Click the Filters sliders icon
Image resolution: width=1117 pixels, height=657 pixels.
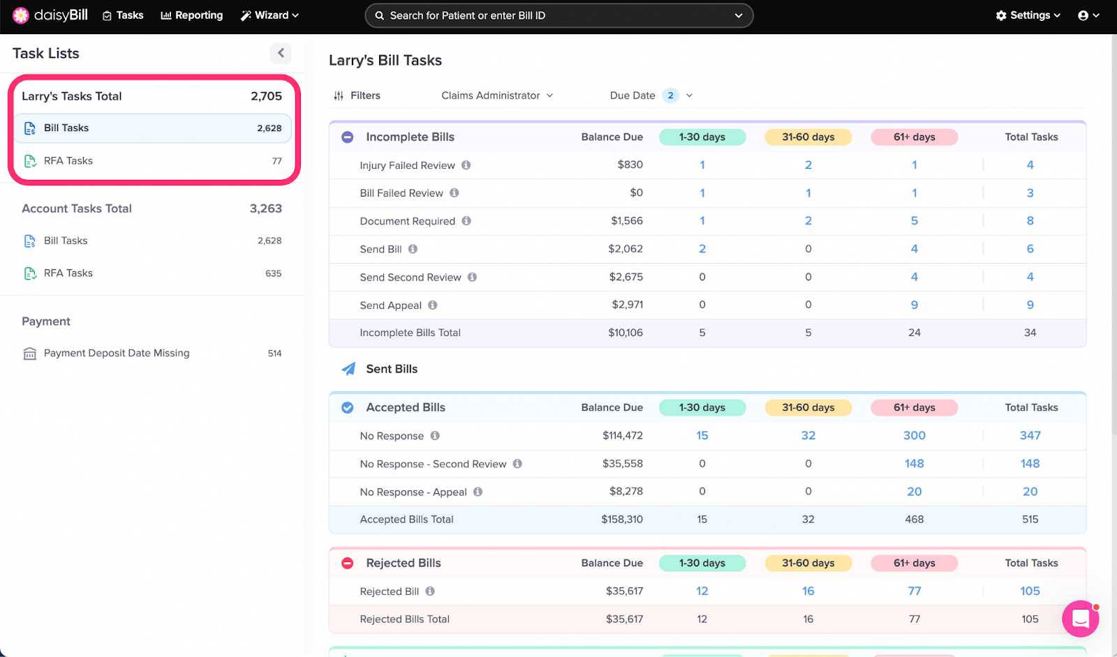(339, 96)
